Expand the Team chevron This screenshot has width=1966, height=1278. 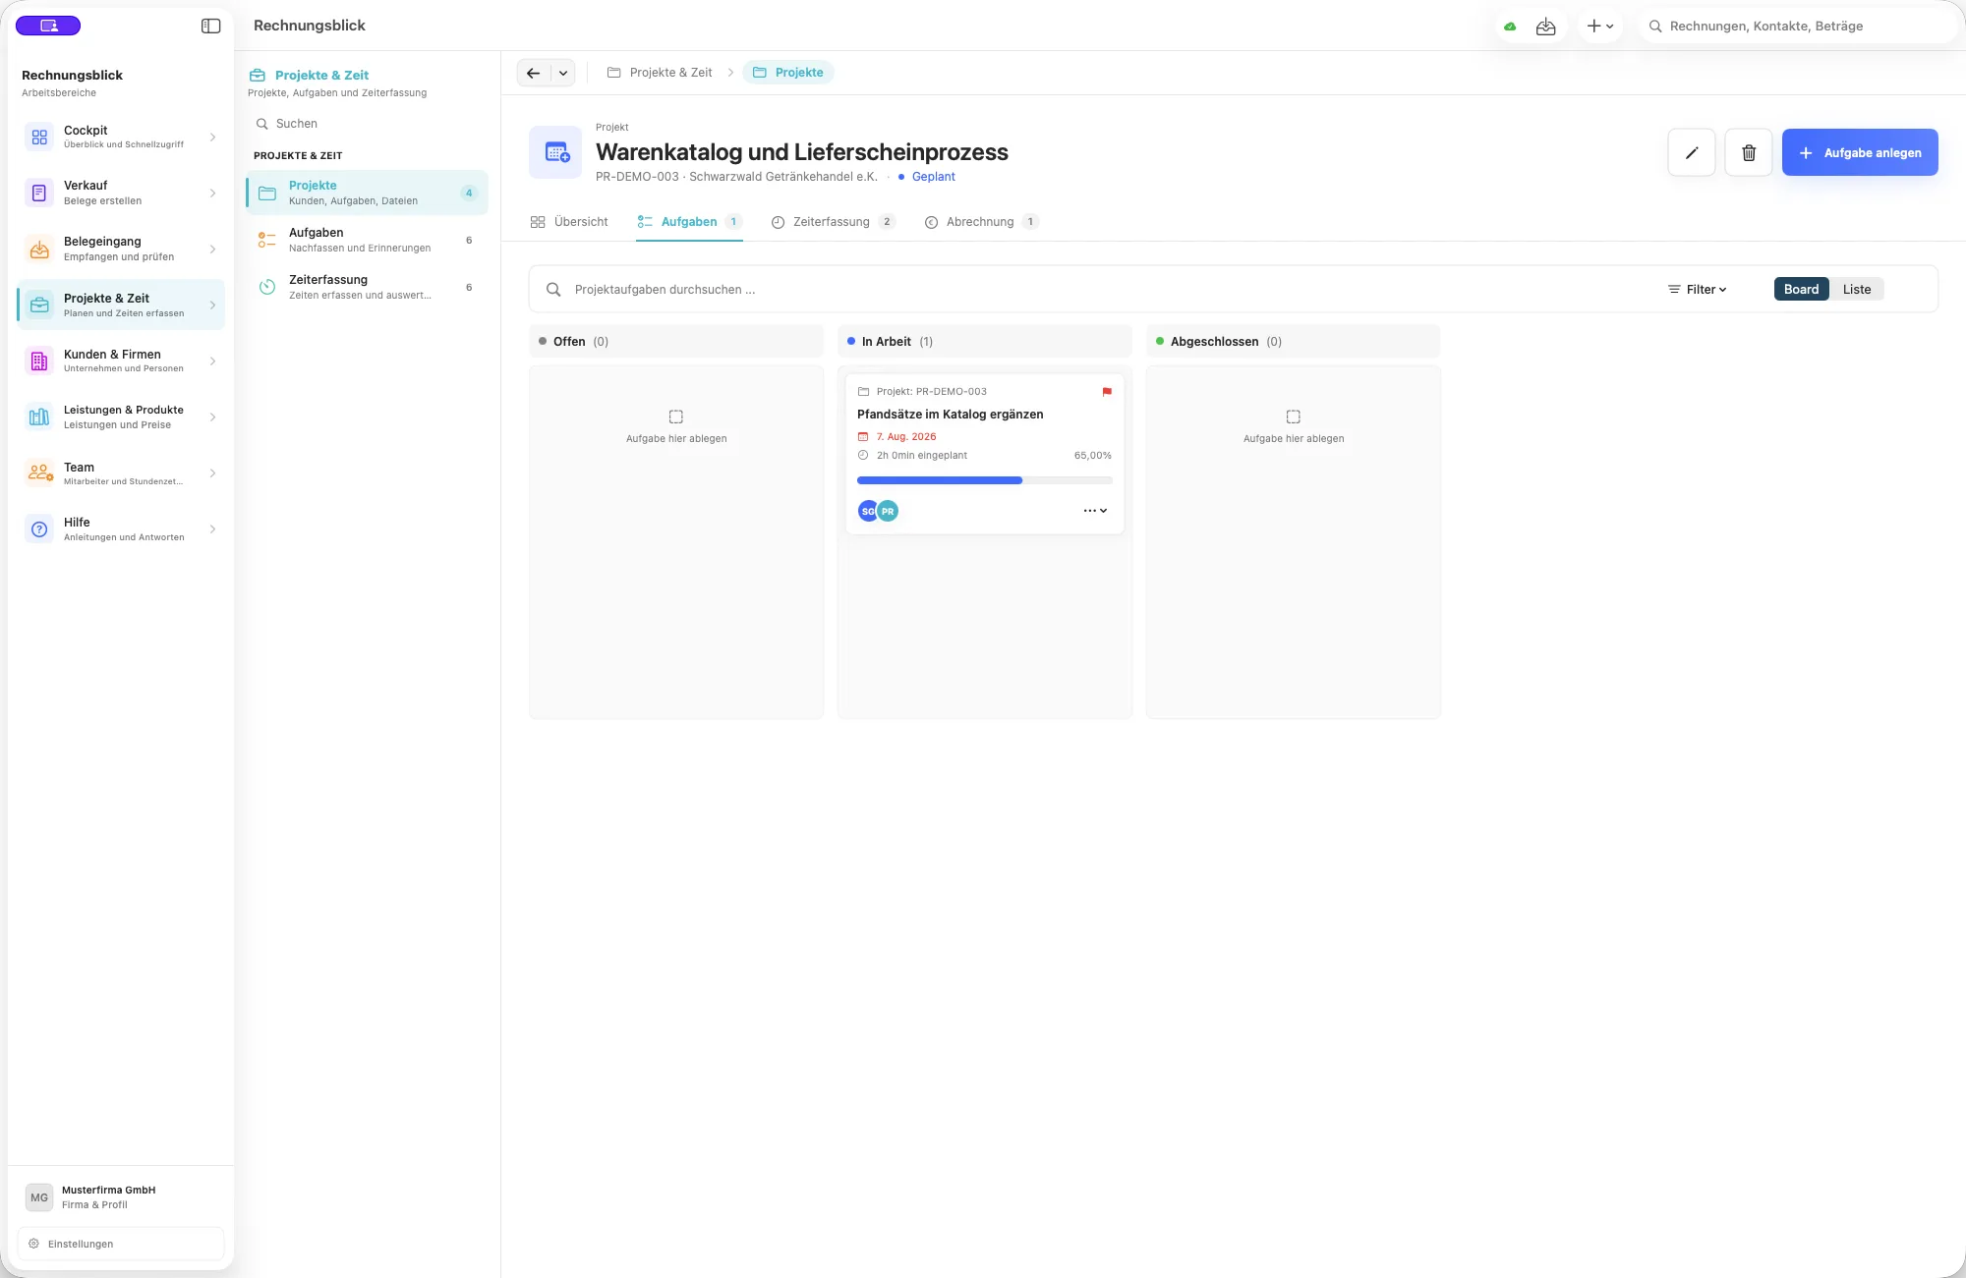pyautogui.click(x=212, y=473)
